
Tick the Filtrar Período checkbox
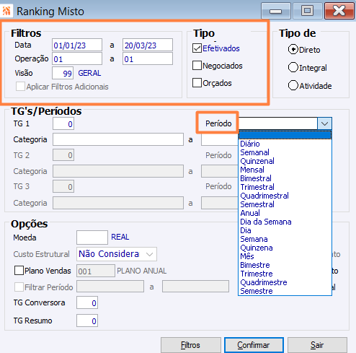coord(19,287)
